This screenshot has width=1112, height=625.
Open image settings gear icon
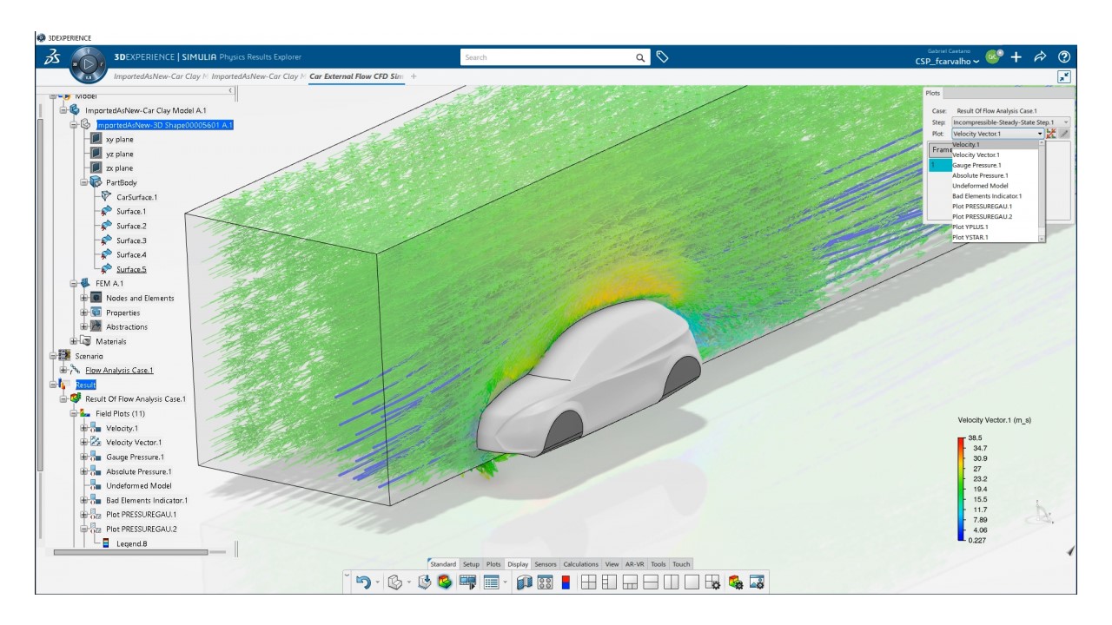click(757, 582)
